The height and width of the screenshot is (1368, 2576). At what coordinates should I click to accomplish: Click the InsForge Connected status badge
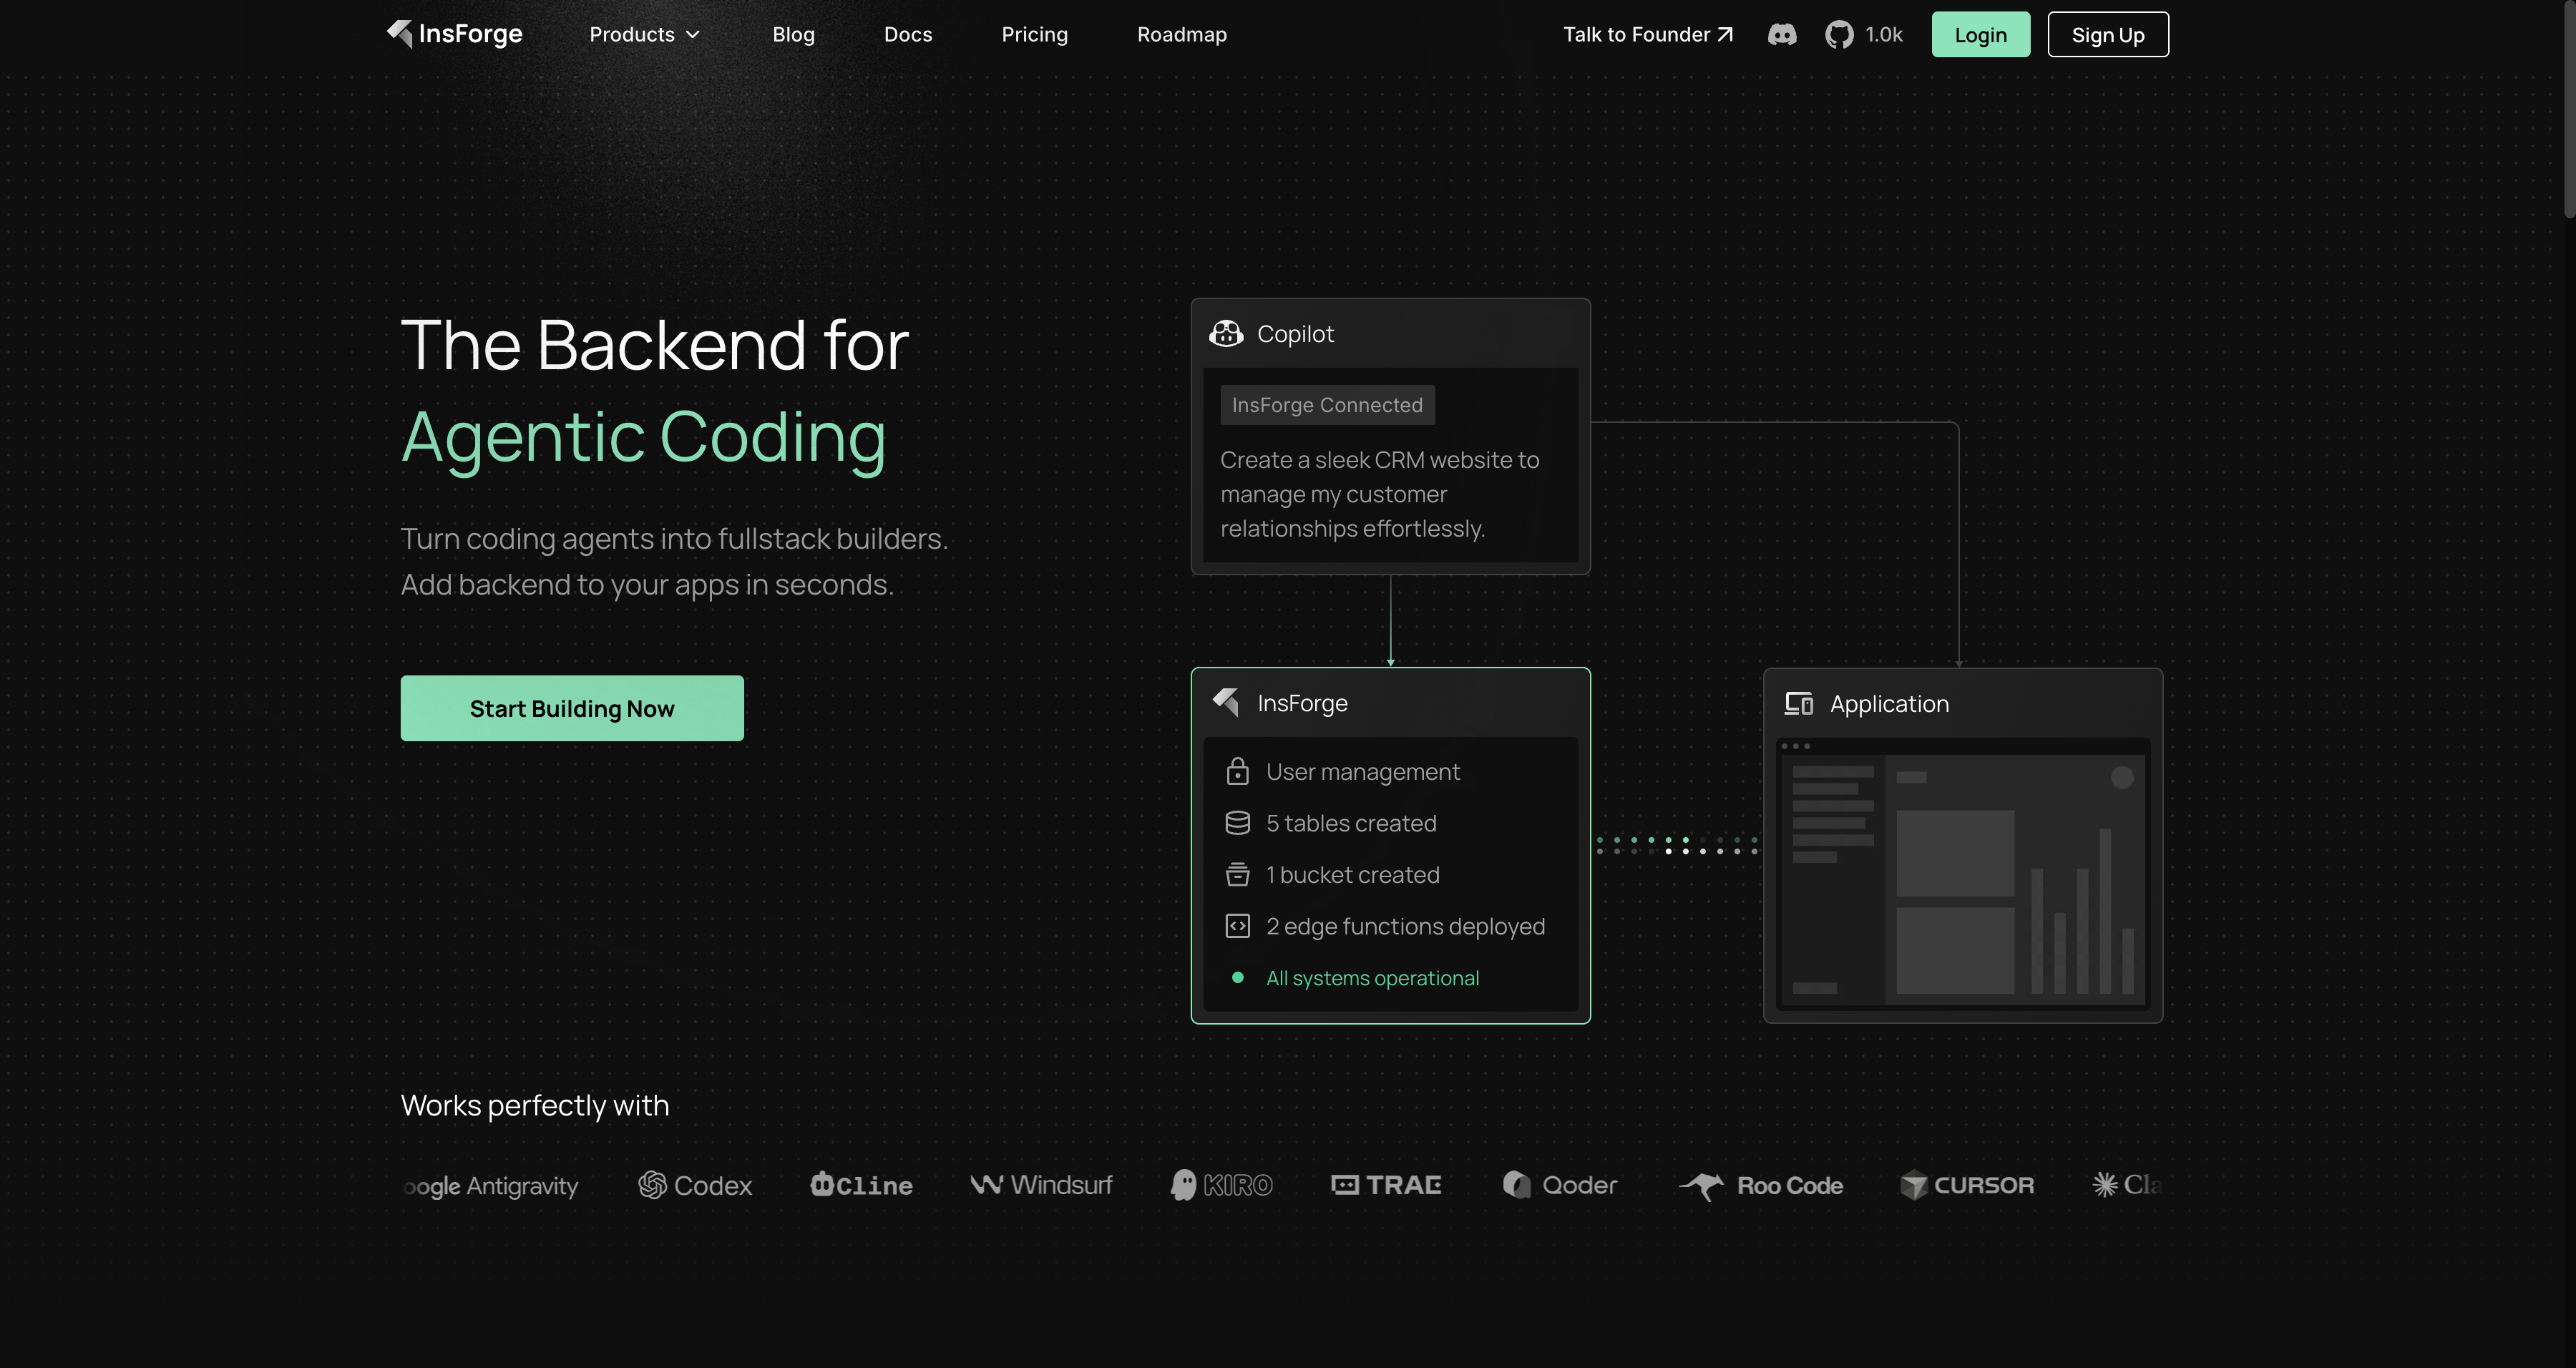[1327, 404]
